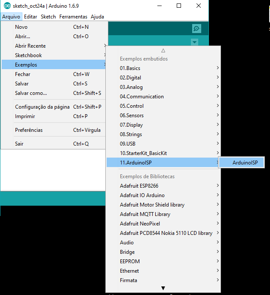The width and height of the screenshot is (270, 295).
Task: Choose Sair to quit Arduino
Action: 53,143
